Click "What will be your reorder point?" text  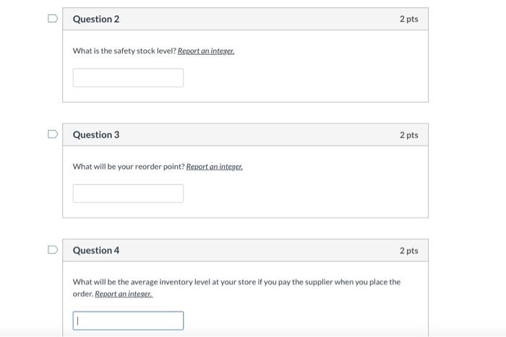click(x=129, y=167)
